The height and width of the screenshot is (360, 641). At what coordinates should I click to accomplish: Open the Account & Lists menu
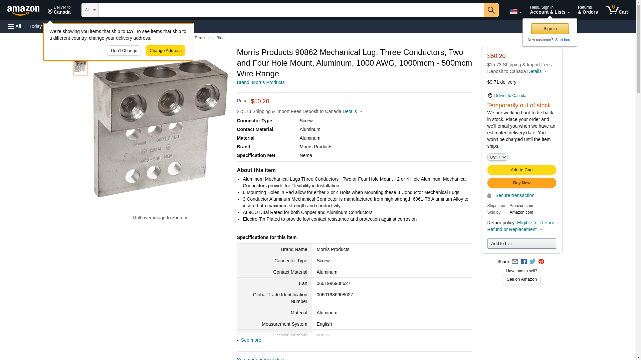point(550,10)
